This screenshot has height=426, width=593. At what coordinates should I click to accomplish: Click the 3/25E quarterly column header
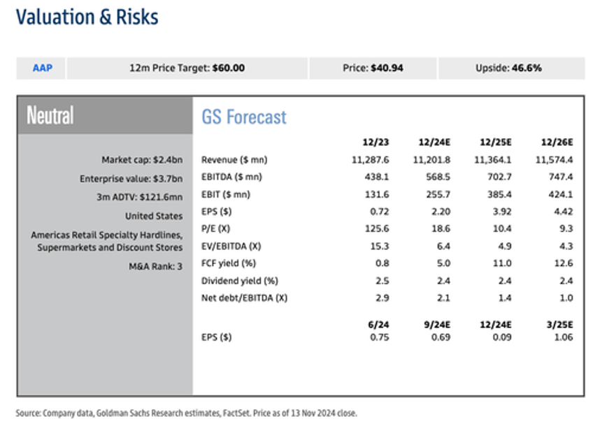click(559, 325)
